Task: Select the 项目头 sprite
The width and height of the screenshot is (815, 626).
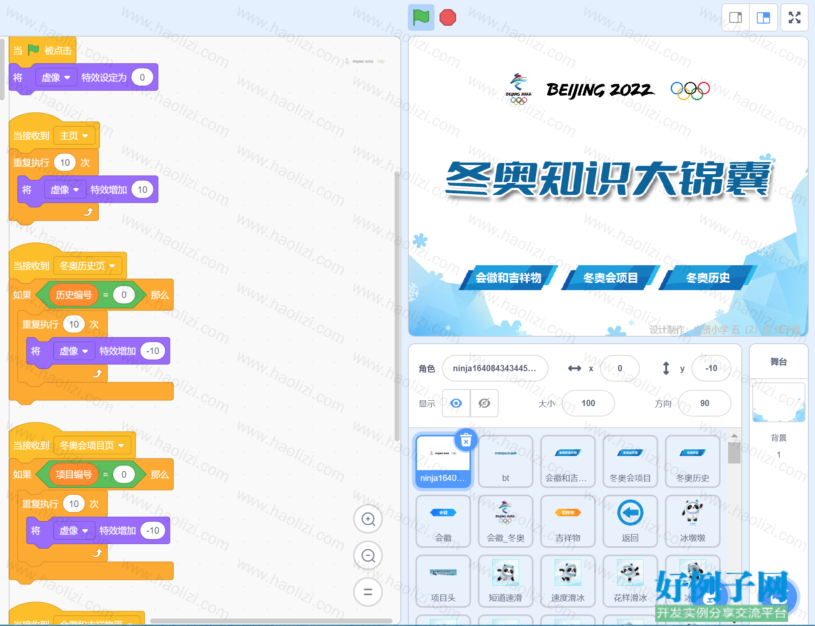Action: (x=443, y=581)
